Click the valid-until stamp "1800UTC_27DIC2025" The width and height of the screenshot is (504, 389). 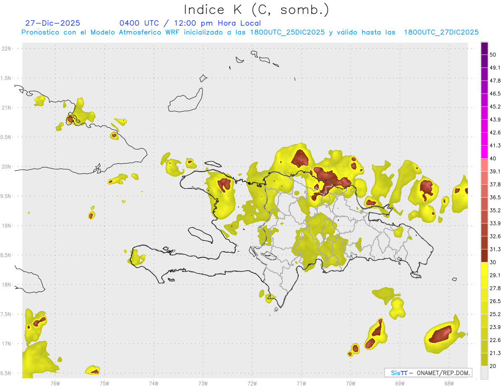[x=441, y=32]
